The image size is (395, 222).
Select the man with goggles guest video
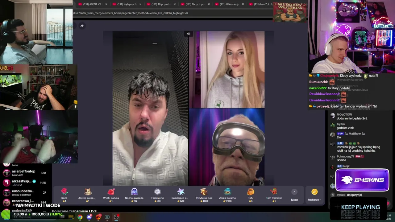(x=227, y=147)
